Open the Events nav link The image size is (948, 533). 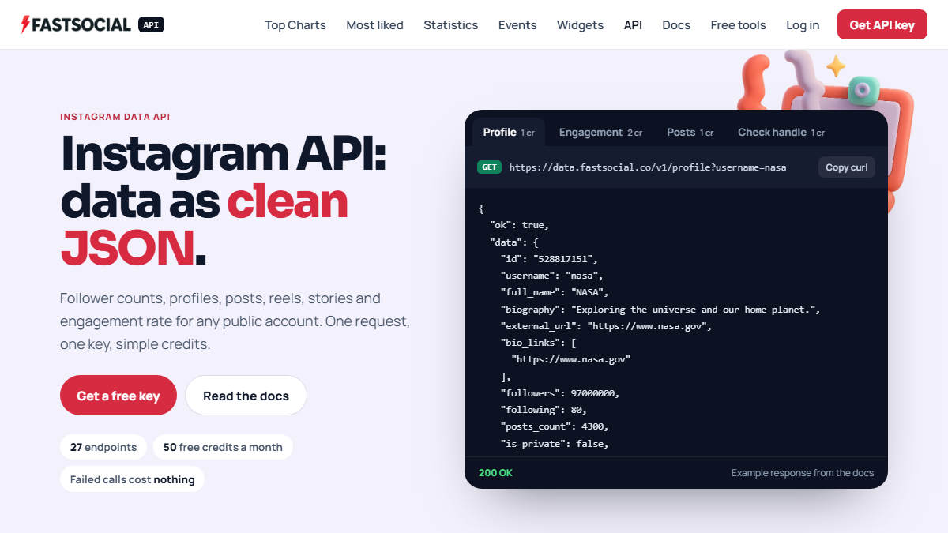[517, 25]
